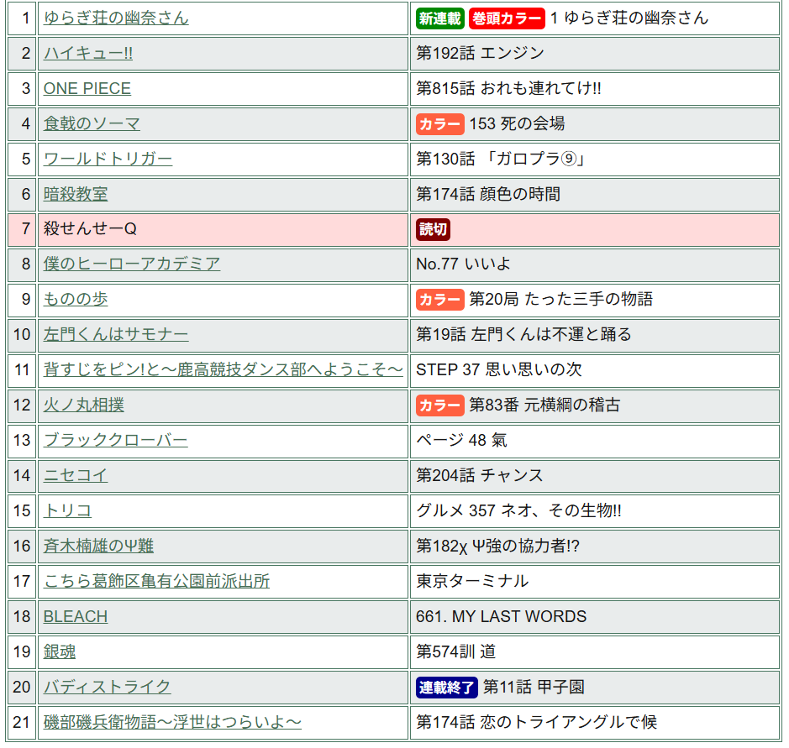Open the ゆらぎ荘の幽奈さん link
789x748 pixels.
tap(116, 18)
